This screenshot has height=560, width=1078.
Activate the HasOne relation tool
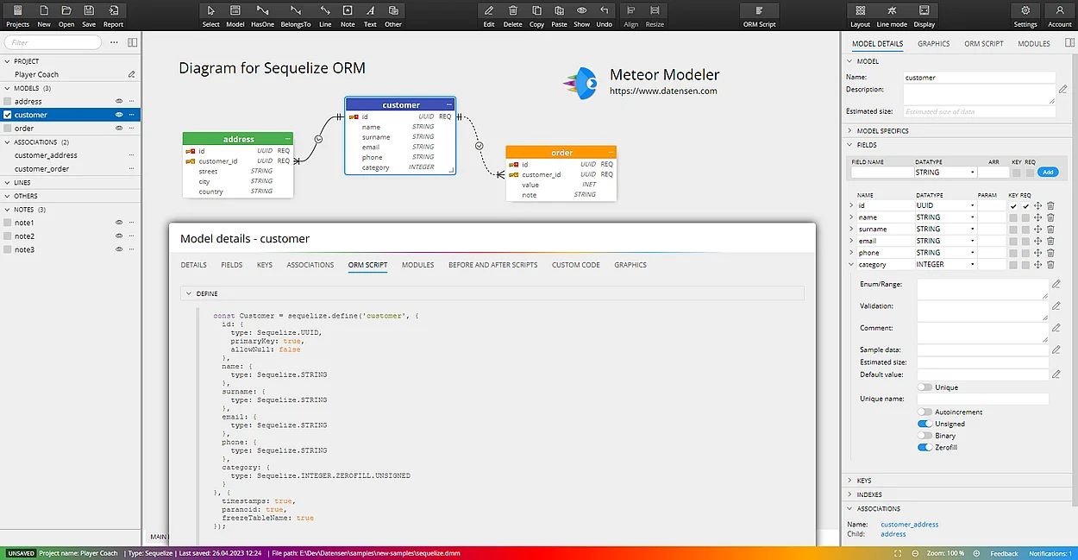click(x=262, y=15)
